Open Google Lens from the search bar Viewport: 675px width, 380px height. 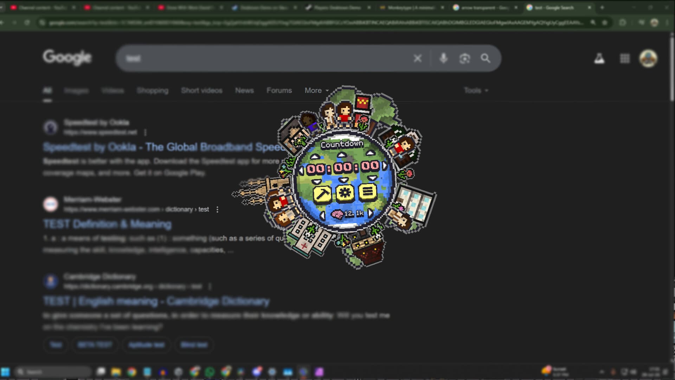pyautogui.click(x=465, y=58)
